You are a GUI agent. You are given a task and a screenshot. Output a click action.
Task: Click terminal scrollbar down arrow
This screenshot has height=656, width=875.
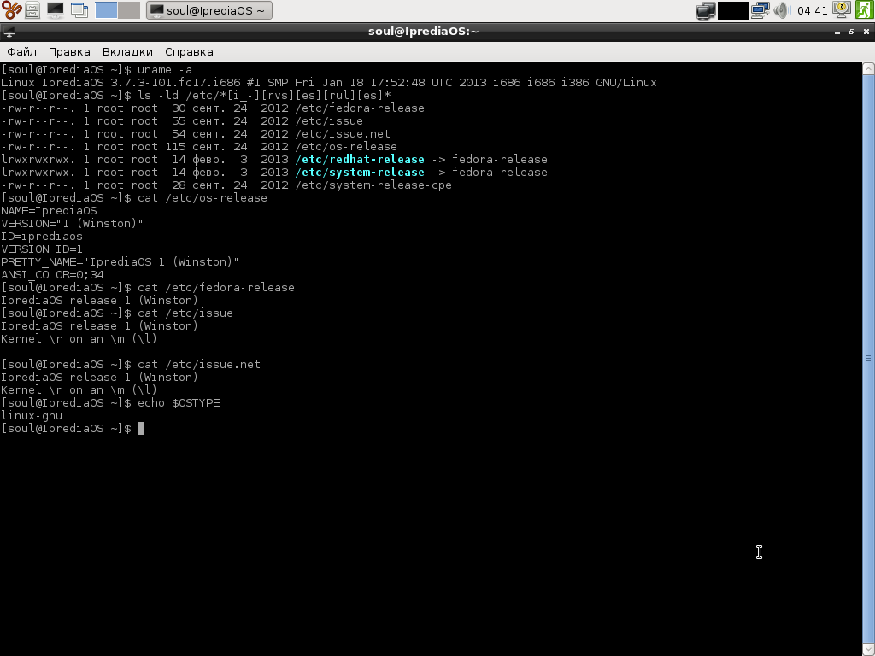(868, 649)
